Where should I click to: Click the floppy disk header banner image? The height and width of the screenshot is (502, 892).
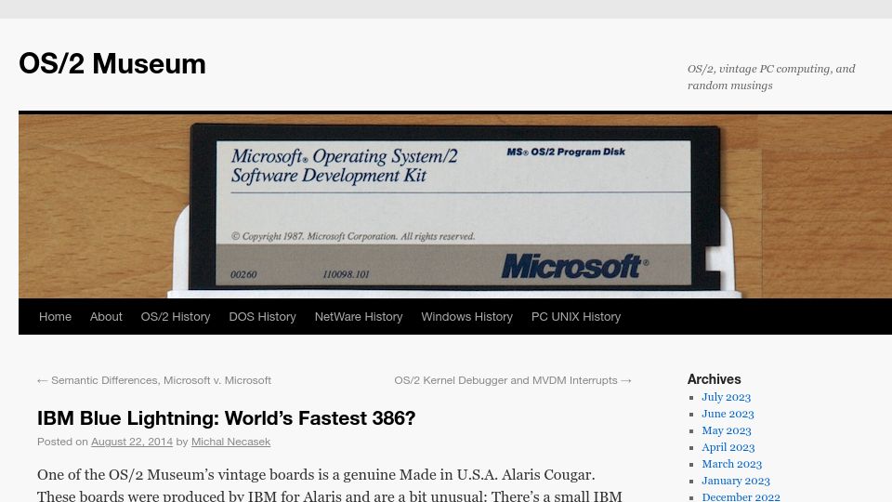[455, 206]
